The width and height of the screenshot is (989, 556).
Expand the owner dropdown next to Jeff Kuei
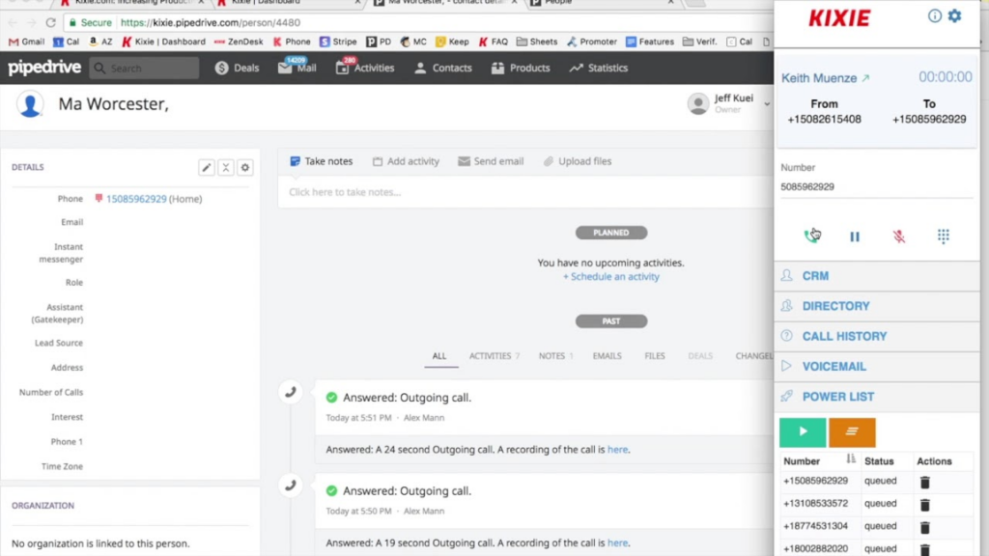tap(767, 103)
